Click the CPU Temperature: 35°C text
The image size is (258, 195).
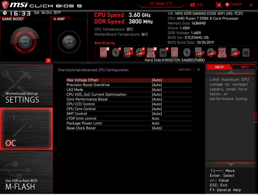pos(114,29)
